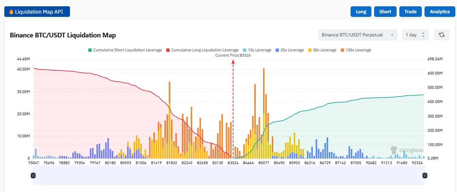The width and height of the screenshot is (457, 192).
Task: Click the red Cumulative Long legend swatch
Action: (168, 50)
